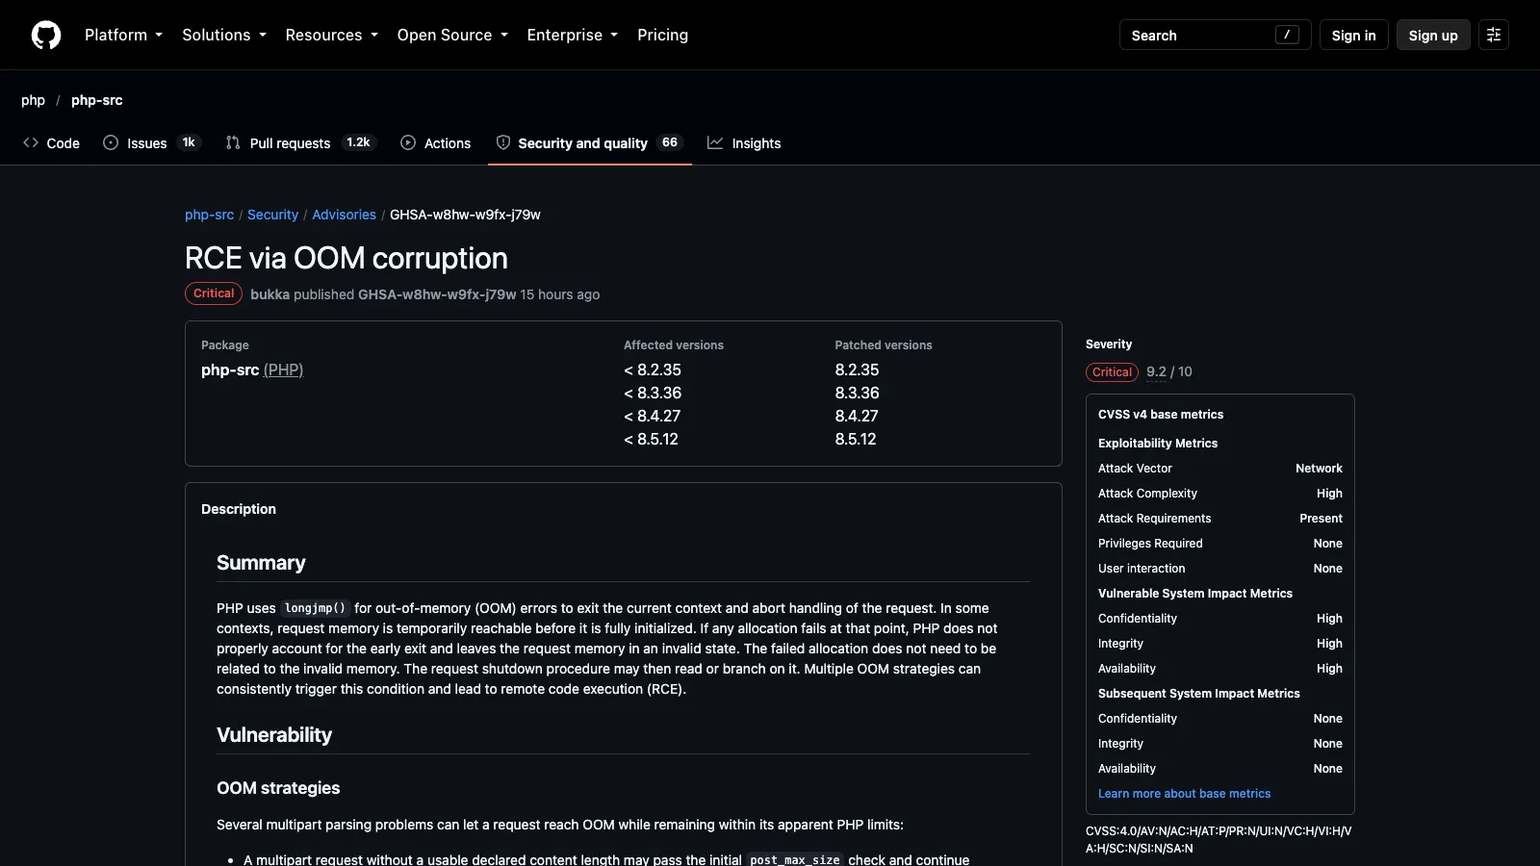Open the GitHub home logo
Viewport: 1540px width, 866px height.
46,35
